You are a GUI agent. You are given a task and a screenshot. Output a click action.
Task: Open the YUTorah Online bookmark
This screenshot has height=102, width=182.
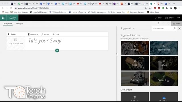58,12
